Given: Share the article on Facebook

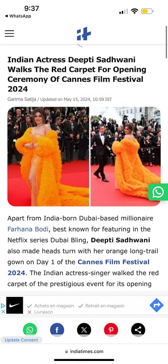Looking at the screenshot, I should 57,330.
